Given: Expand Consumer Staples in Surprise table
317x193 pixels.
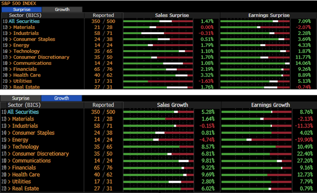Looking at the screenshot, I should 10,39.
